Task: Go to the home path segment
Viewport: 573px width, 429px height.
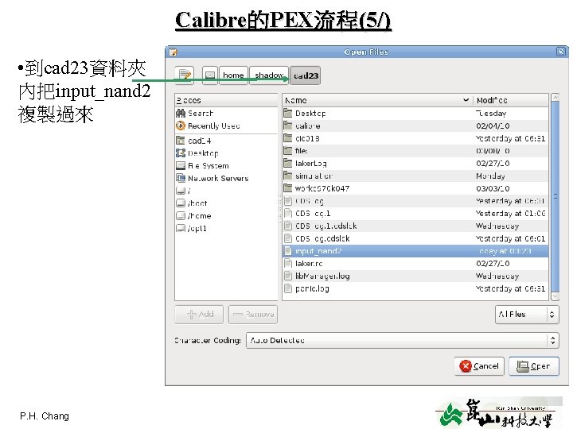Action: click(233, 75)
